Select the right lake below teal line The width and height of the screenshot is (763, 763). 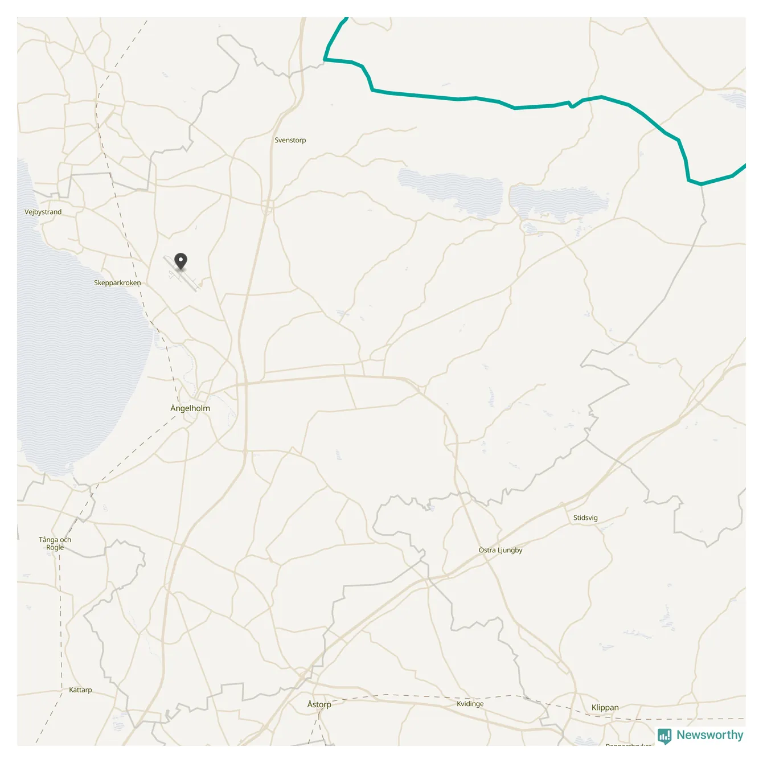pyautogui.click(x=558, y=202)
